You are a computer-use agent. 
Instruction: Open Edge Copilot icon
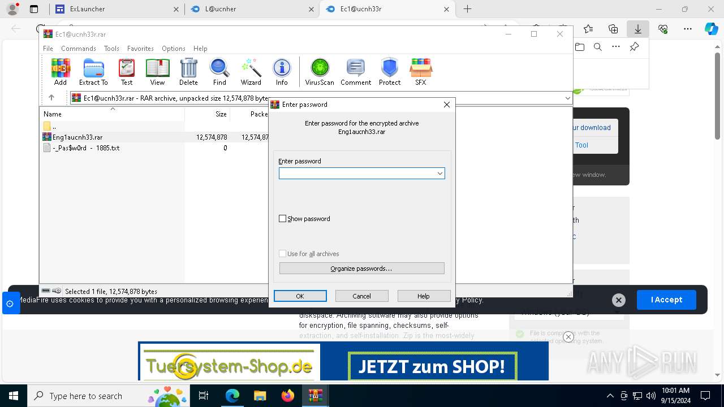click(x=711, y=29)
